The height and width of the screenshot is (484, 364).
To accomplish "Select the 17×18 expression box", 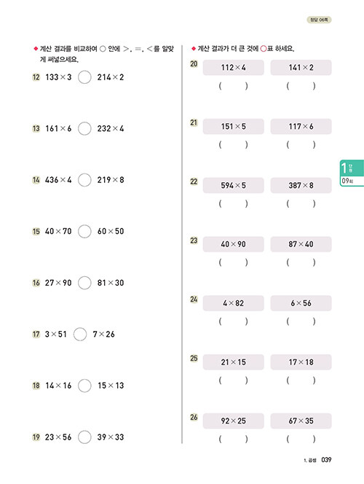I will click(301, 362).
